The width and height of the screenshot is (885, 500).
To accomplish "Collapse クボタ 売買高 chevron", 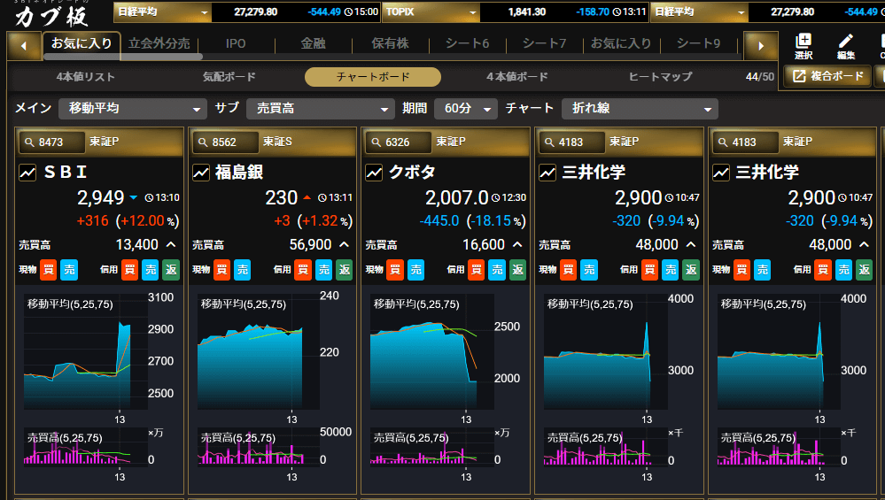I will [x=517, y=245].
